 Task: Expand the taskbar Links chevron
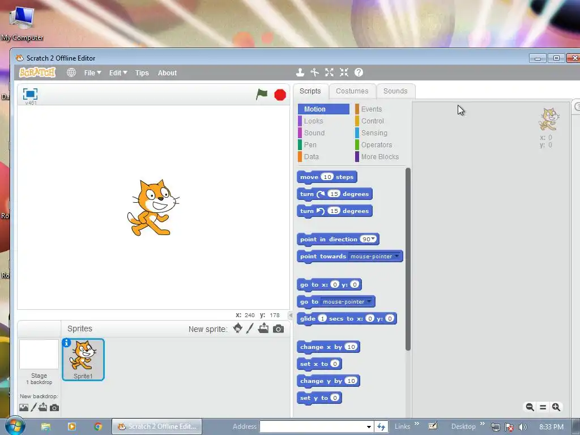point(417,424)
